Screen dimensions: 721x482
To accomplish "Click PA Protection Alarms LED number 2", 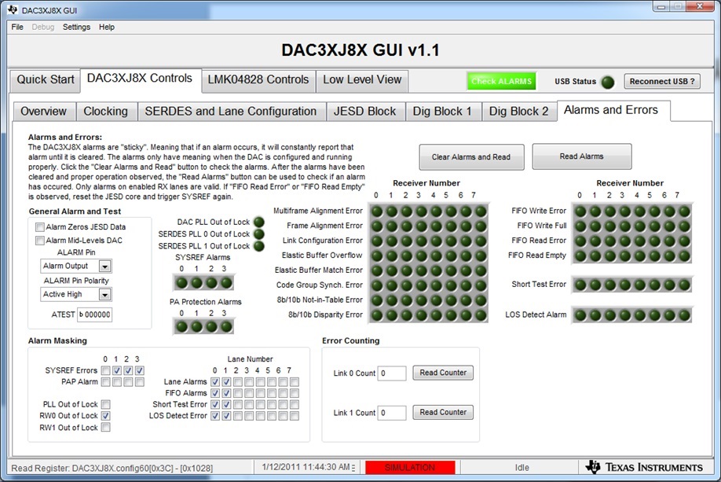I will pyautogui.click(x=211, y=326).
